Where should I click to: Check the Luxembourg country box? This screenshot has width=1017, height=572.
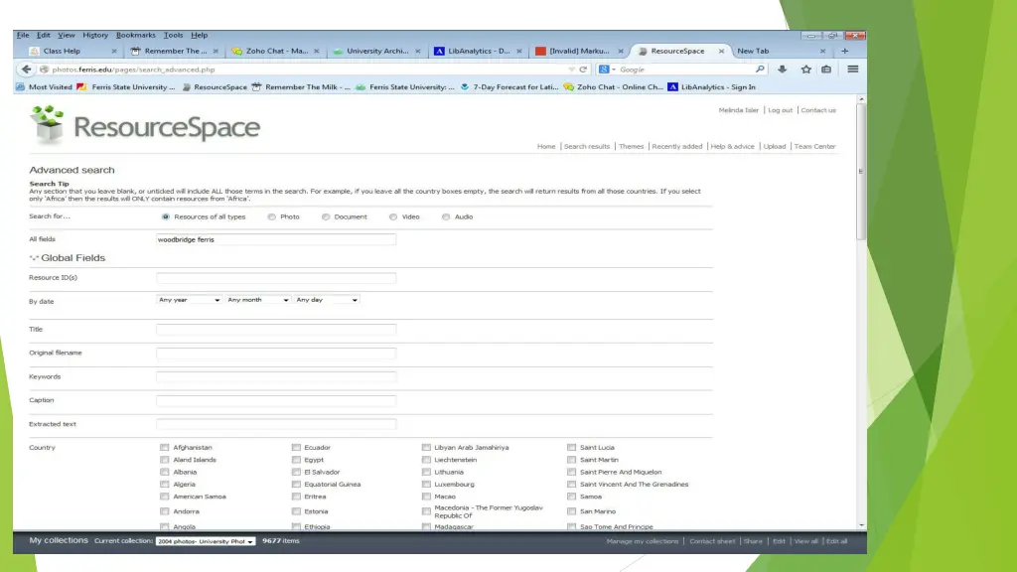pos(426,484)
